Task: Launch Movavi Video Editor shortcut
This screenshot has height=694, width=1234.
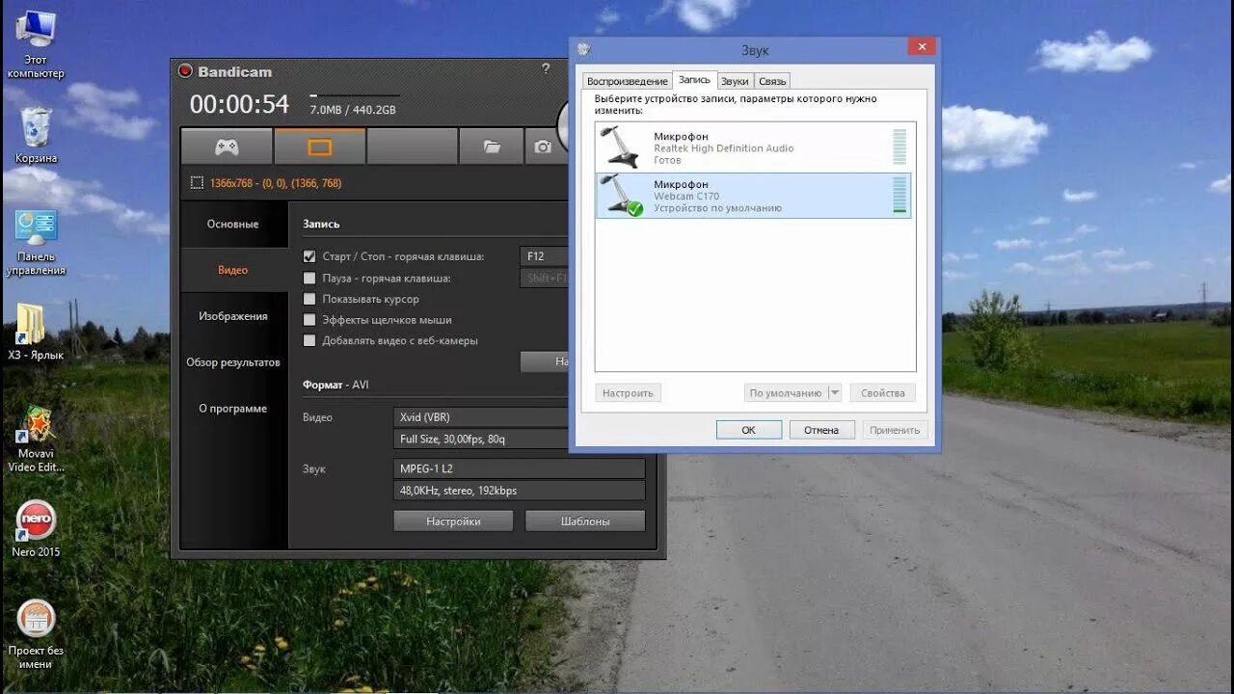Action: point(36,439)
